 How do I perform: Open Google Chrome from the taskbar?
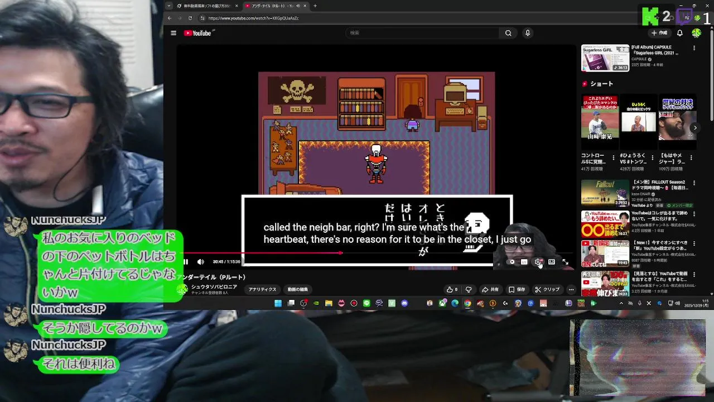[x=467, y=303]
